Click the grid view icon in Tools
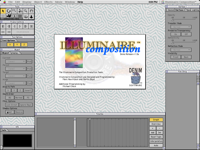The width and height of the screenshot is (200, 150). point(3,16)
